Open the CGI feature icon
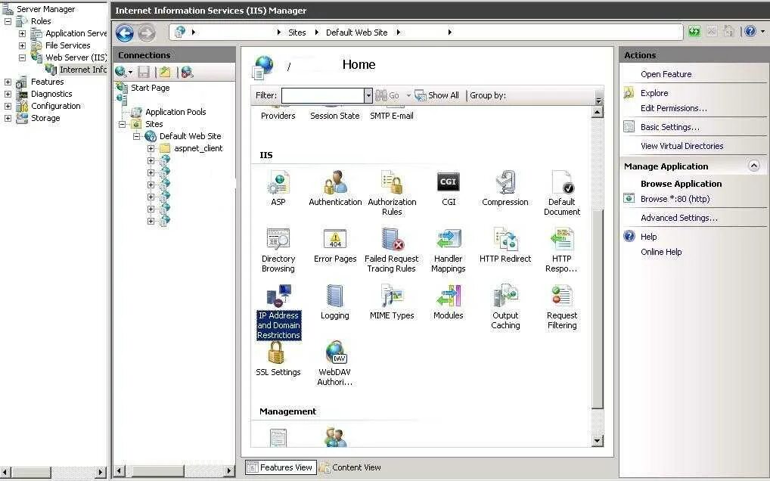 pos(449,188)
